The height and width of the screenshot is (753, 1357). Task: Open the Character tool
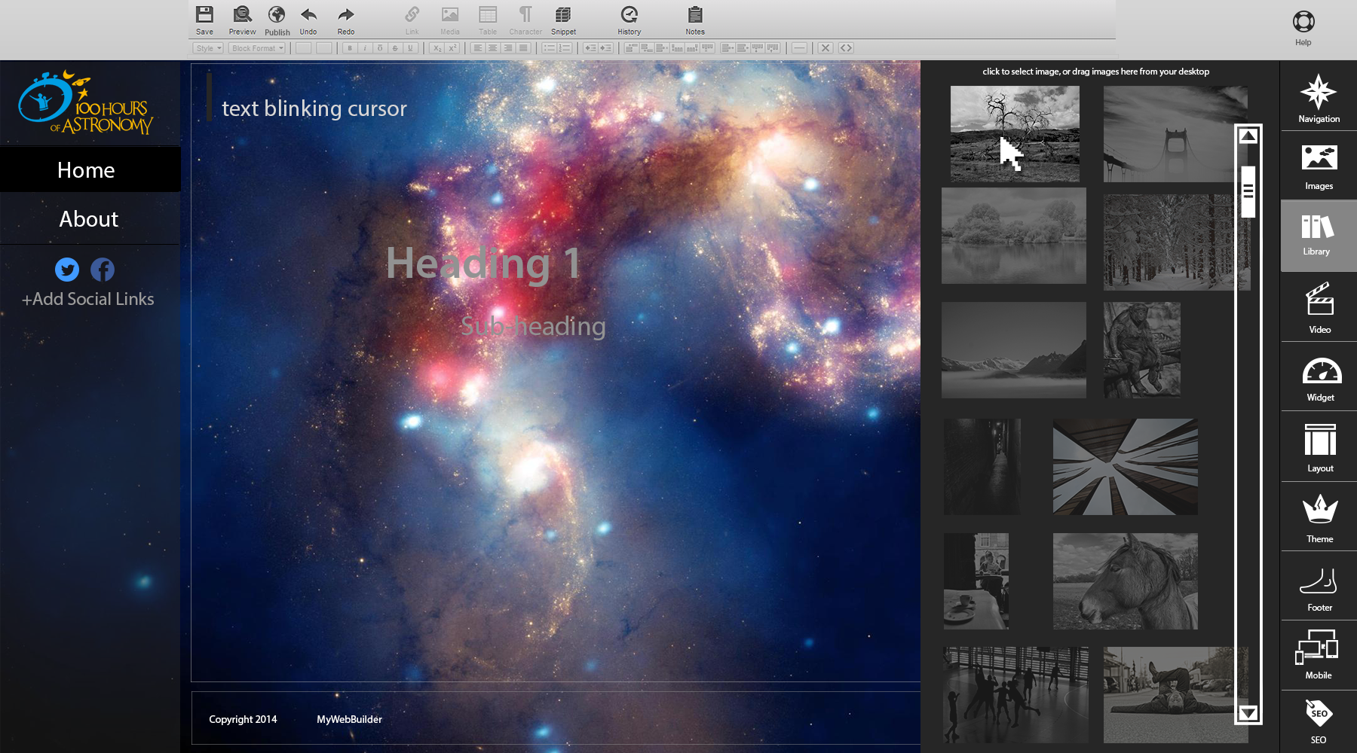525,20
